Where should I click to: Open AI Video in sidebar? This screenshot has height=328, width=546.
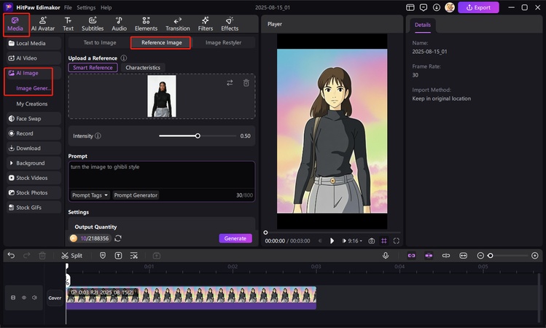click(x=34, y=58)
